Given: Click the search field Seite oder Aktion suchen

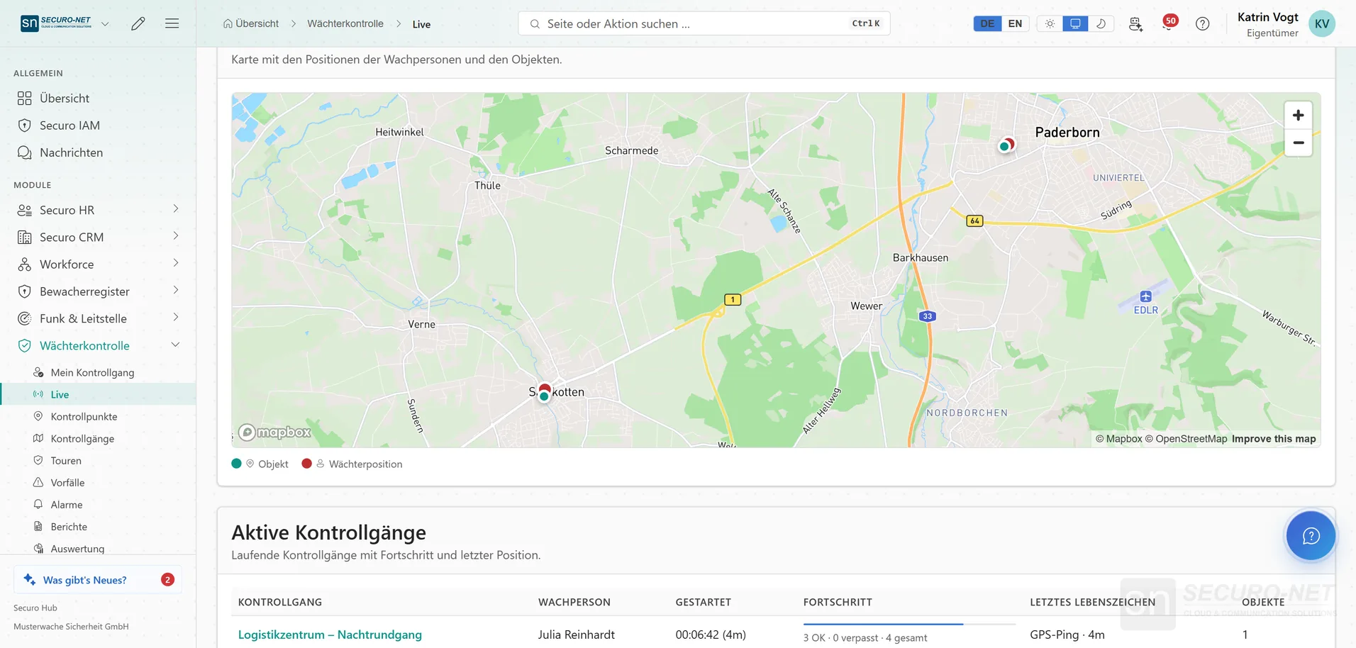Looking at the screenshot, I should [x=704, y=23].
